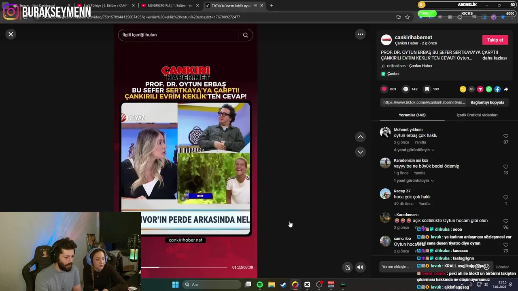Close the TikTok video viewer with the X
Viewport: 518px width, 291px height.
[x=11, y=34]
